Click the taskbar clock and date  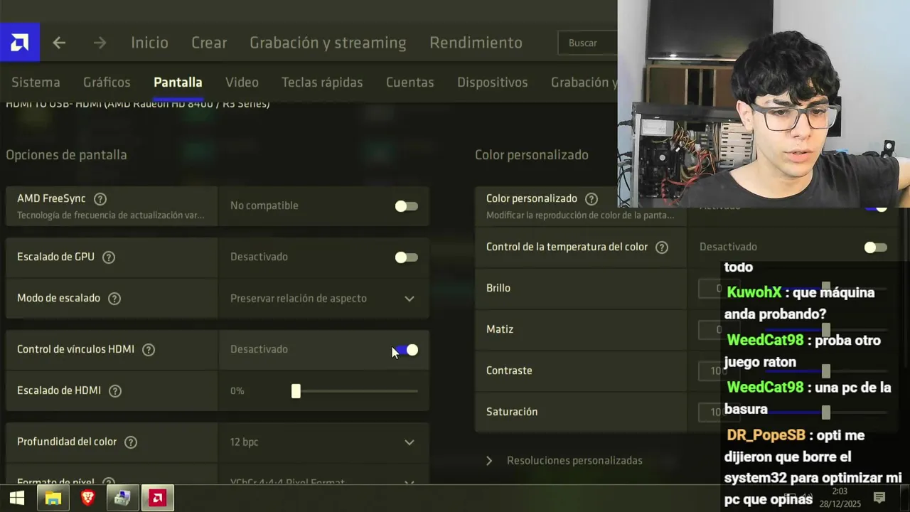tap(840, 498)
